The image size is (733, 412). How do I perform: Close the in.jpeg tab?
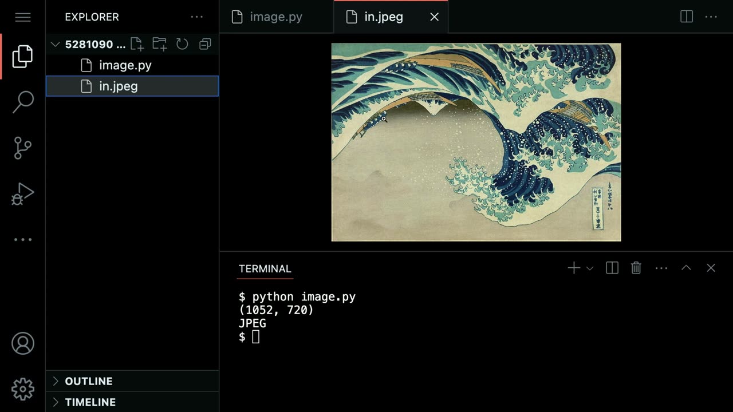434,17
